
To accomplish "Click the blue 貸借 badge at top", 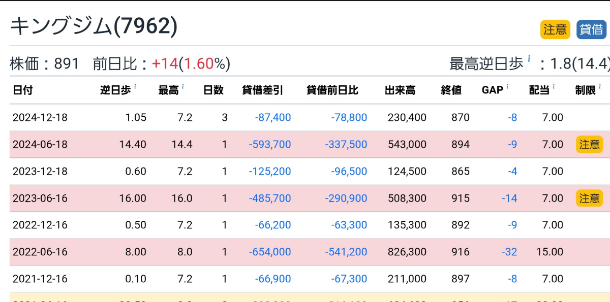I will click(x=592, y=29).
